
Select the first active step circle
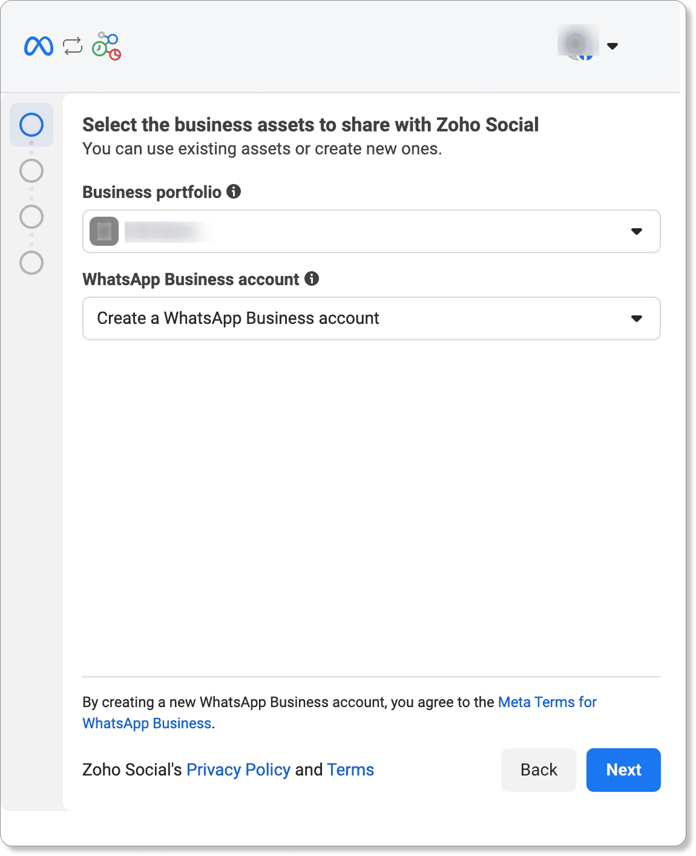tap(31, 125)
